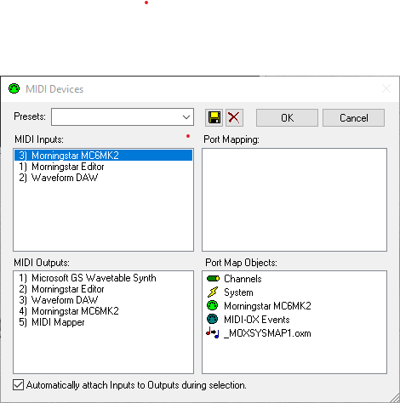
Task: Select the Channels port map object icon
Action: 213,279
